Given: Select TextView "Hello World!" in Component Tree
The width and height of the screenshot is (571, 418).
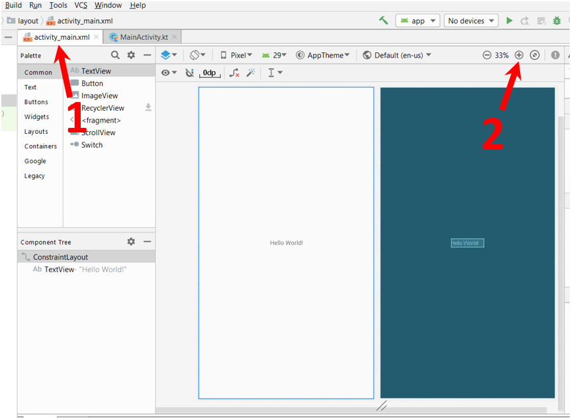Looking at the screenshot, I should [x=86, y=269].
